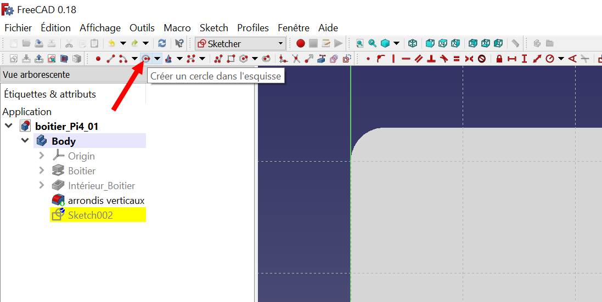
Task: Select the Create rectangle tool
Action: [230, 59]
